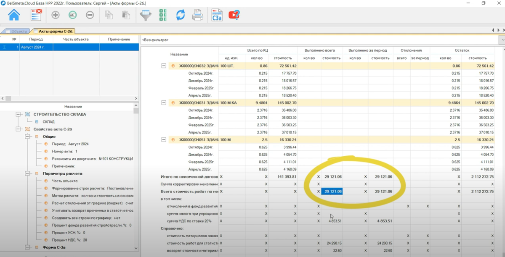Click the orange marker of Ж00000/34031 row

point(173,102)
